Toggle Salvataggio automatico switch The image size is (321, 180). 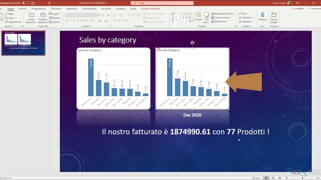pos(26,3)
